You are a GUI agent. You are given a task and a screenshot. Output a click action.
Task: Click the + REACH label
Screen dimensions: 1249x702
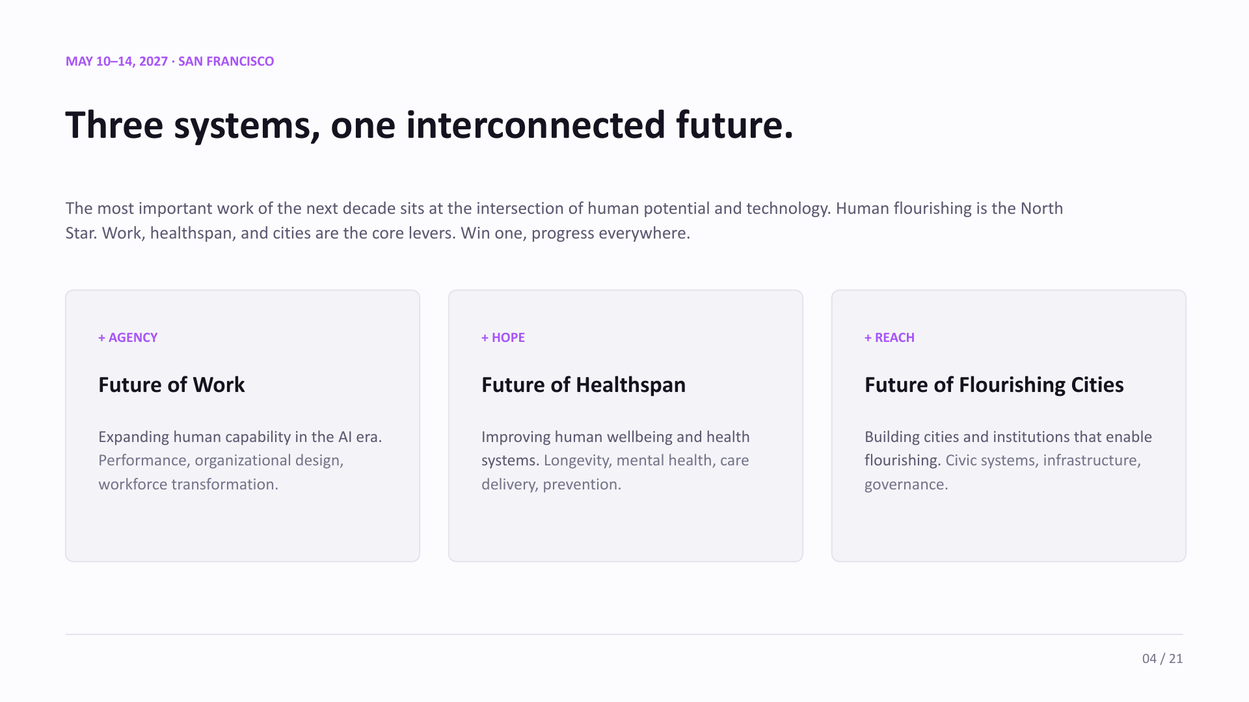(889, 337)
